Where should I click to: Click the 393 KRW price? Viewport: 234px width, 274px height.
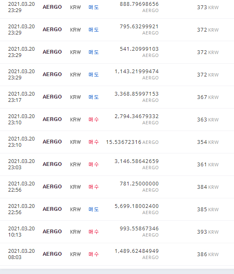(x=208, y=232)
